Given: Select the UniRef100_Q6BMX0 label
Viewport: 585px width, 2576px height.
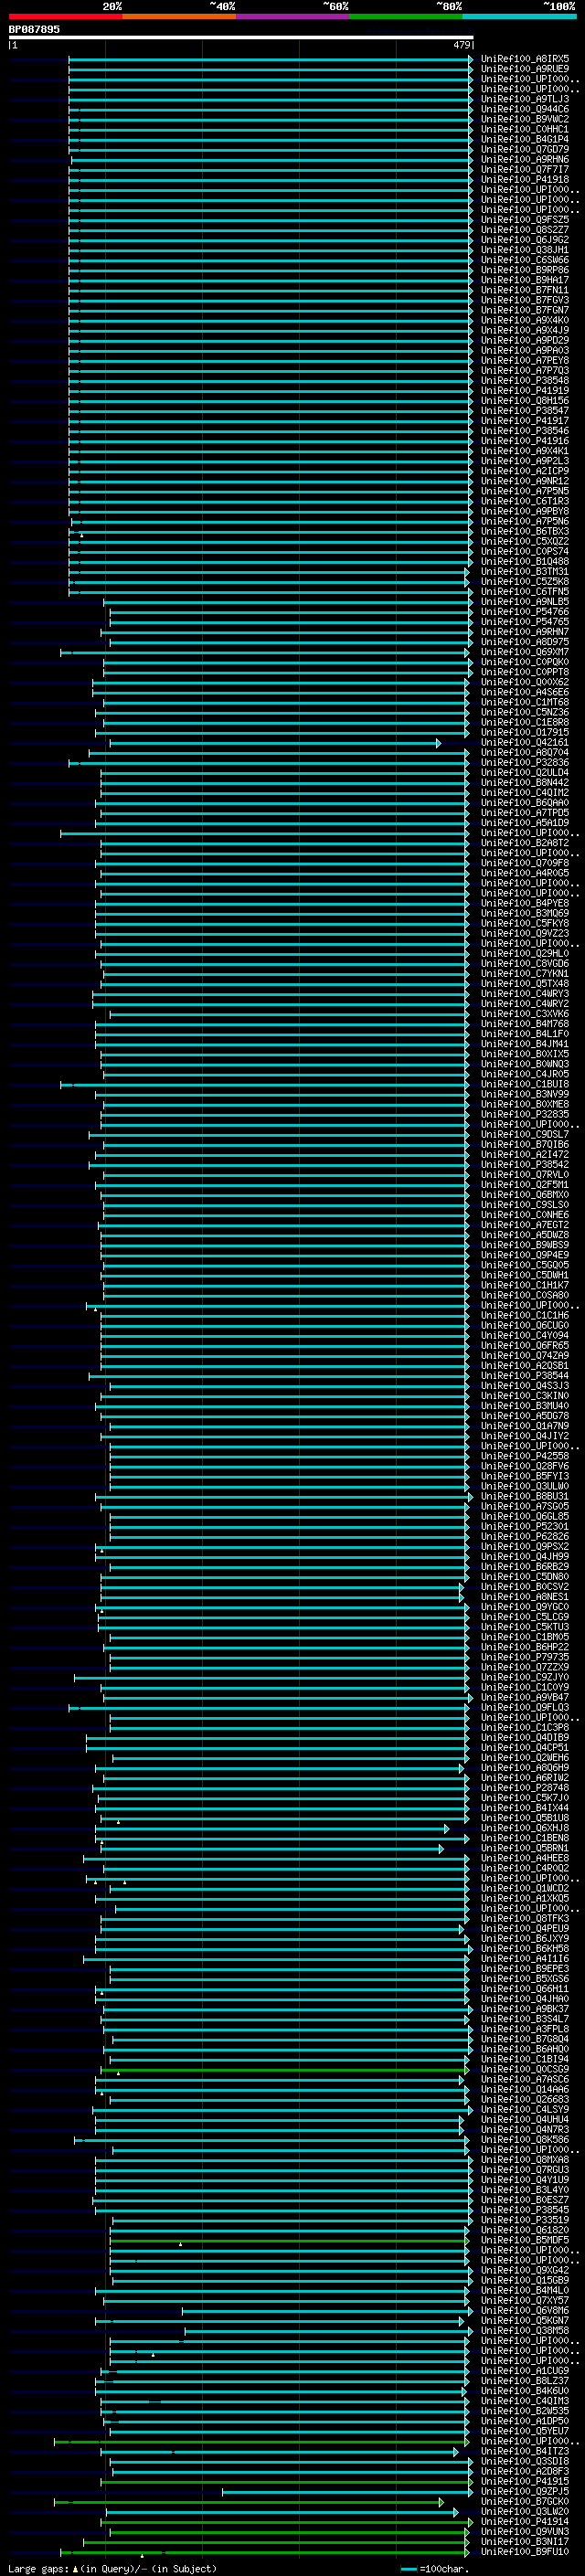Looking at the screenshot, I should 524,1195.
